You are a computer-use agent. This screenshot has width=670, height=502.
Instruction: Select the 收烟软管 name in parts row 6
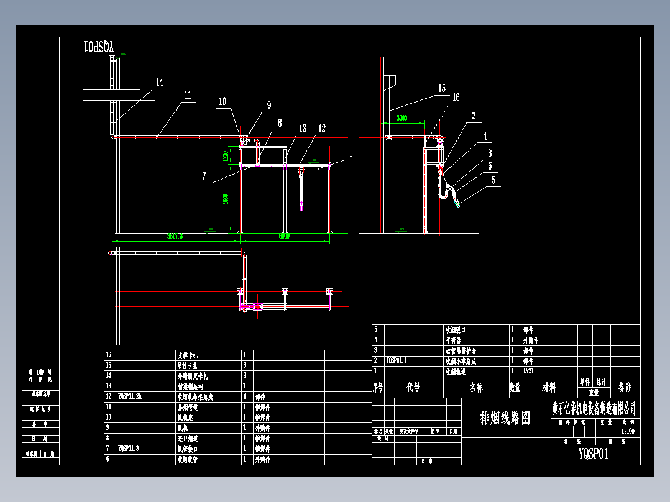[188, 460]
